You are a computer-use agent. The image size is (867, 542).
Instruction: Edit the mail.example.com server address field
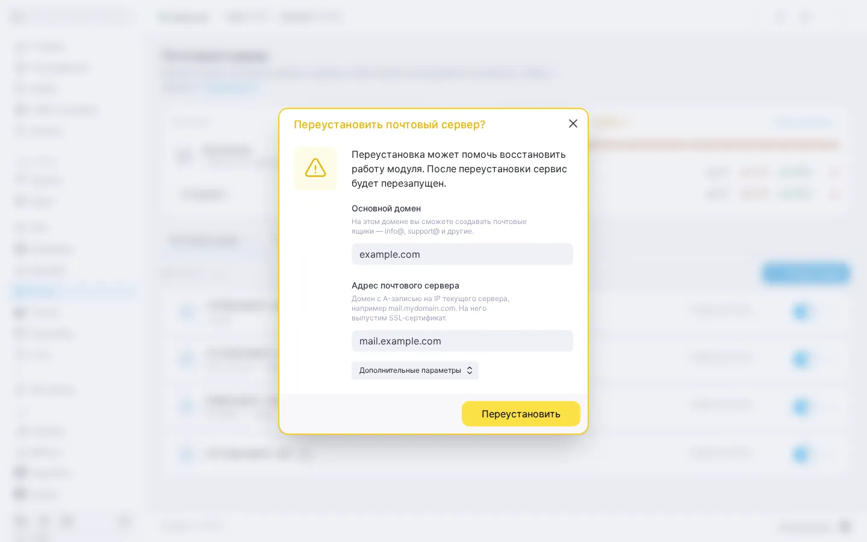pyautogui.click(x=462, y=341)
